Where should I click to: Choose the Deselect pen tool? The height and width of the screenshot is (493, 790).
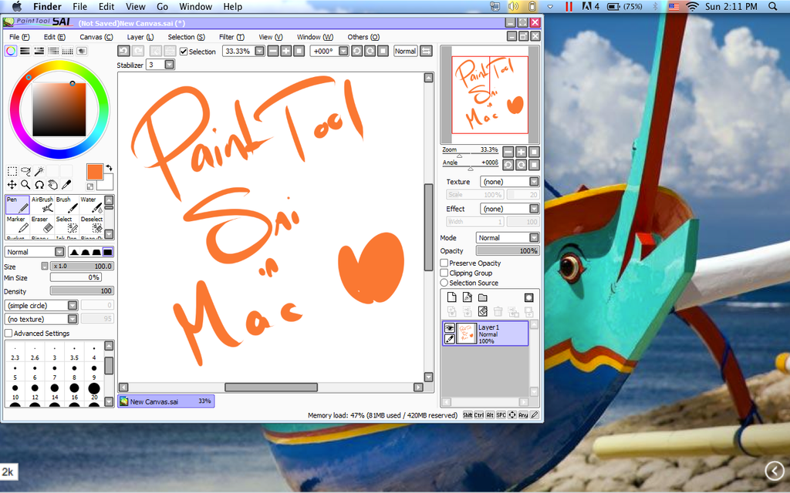point(92,224)
